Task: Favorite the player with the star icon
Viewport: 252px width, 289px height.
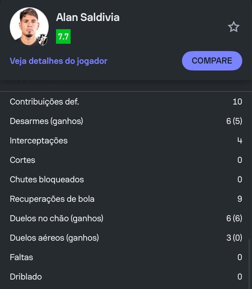Action: (234, 27)
